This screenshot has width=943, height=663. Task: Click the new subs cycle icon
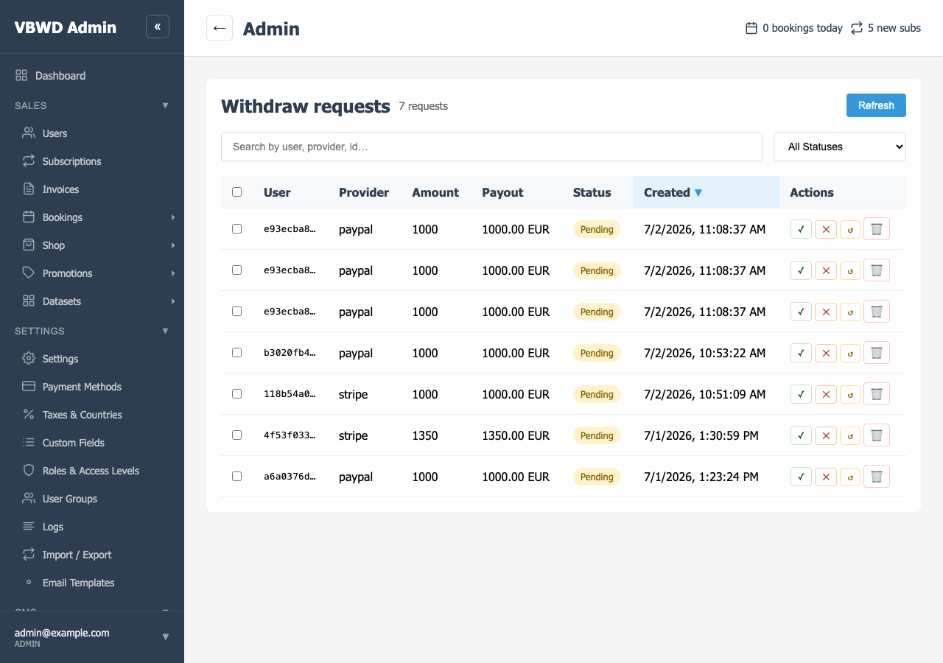856,28
